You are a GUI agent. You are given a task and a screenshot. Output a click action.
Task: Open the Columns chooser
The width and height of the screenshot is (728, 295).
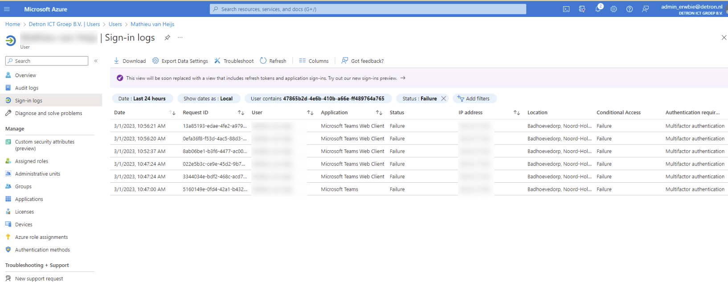[x=314, y=61]
